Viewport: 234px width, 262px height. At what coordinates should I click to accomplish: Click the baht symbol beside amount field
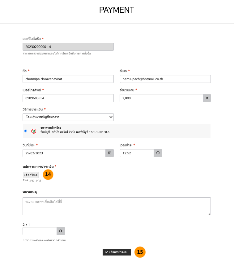[x=207, y=98]
